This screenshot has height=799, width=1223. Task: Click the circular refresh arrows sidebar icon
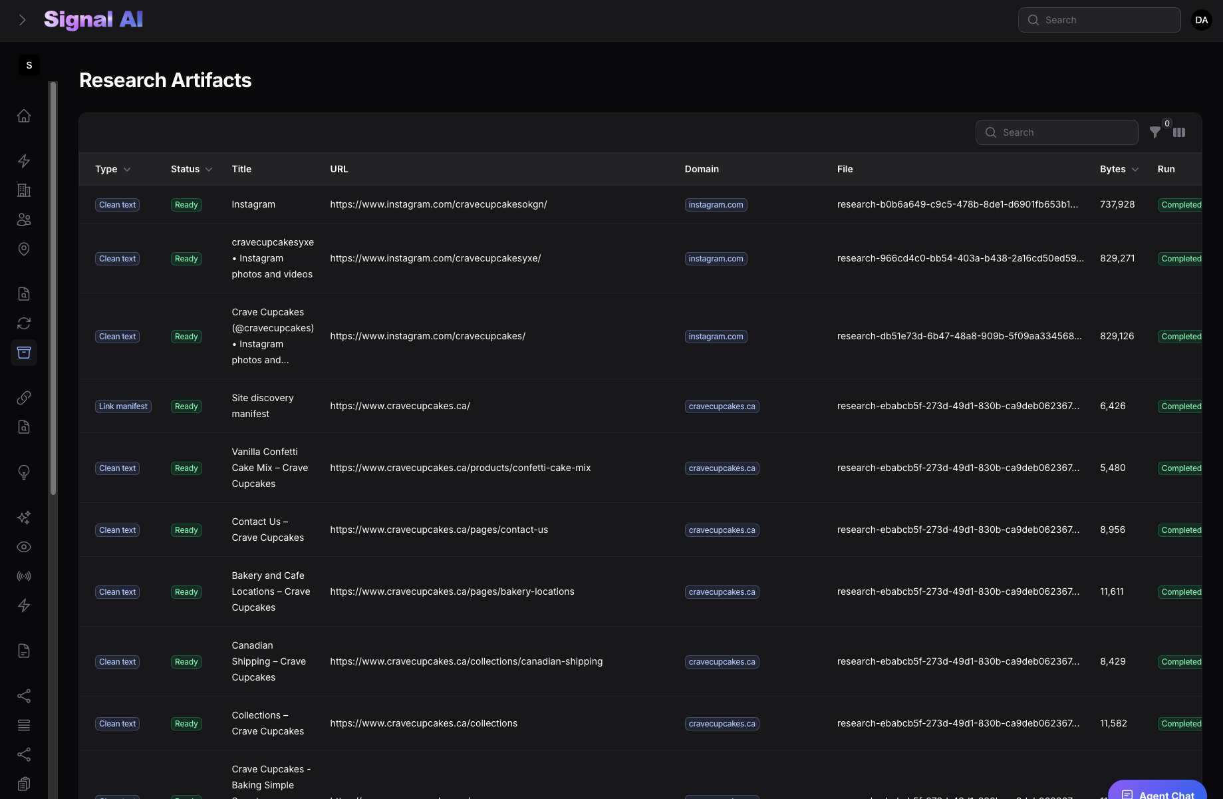pyautogui.click(x=24, y=323)
